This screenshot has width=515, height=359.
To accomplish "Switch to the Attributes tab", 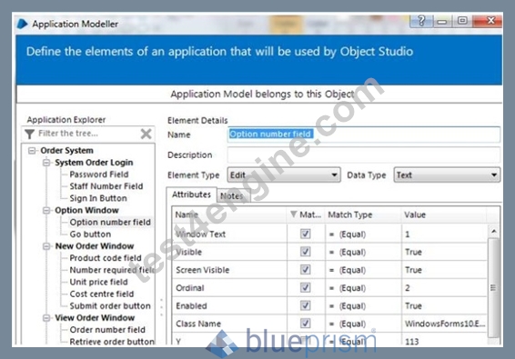I will [191, 194].
